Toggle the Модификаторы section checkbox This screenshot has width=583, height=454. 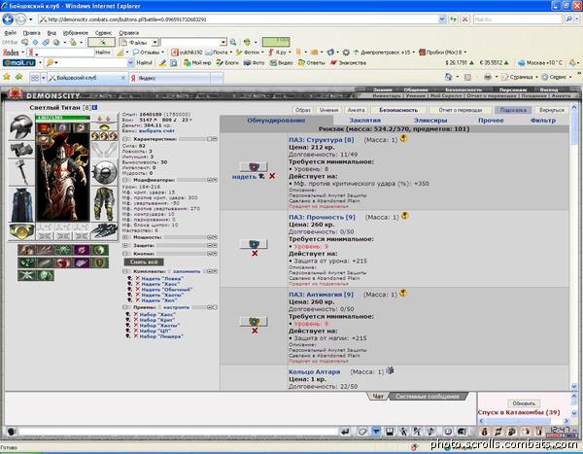coord(126,180)
